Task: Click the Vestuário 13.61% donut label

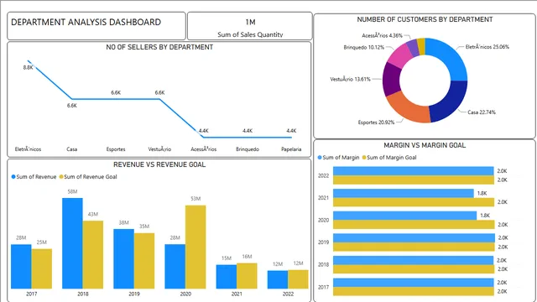Action: click(350, 79)
